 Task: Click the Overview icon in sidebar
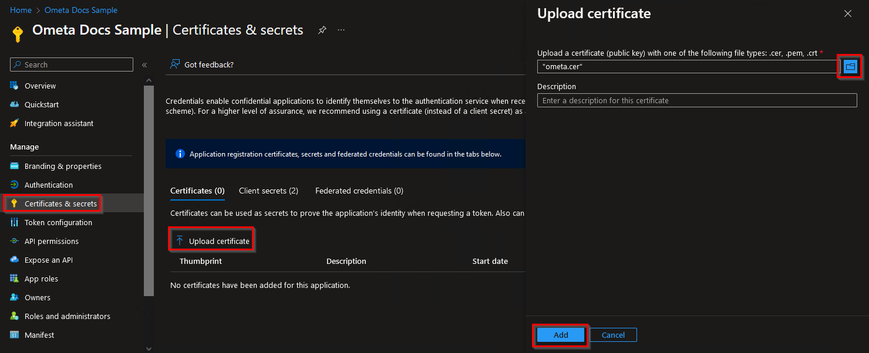pyautogui.click(x=14, y=86)
